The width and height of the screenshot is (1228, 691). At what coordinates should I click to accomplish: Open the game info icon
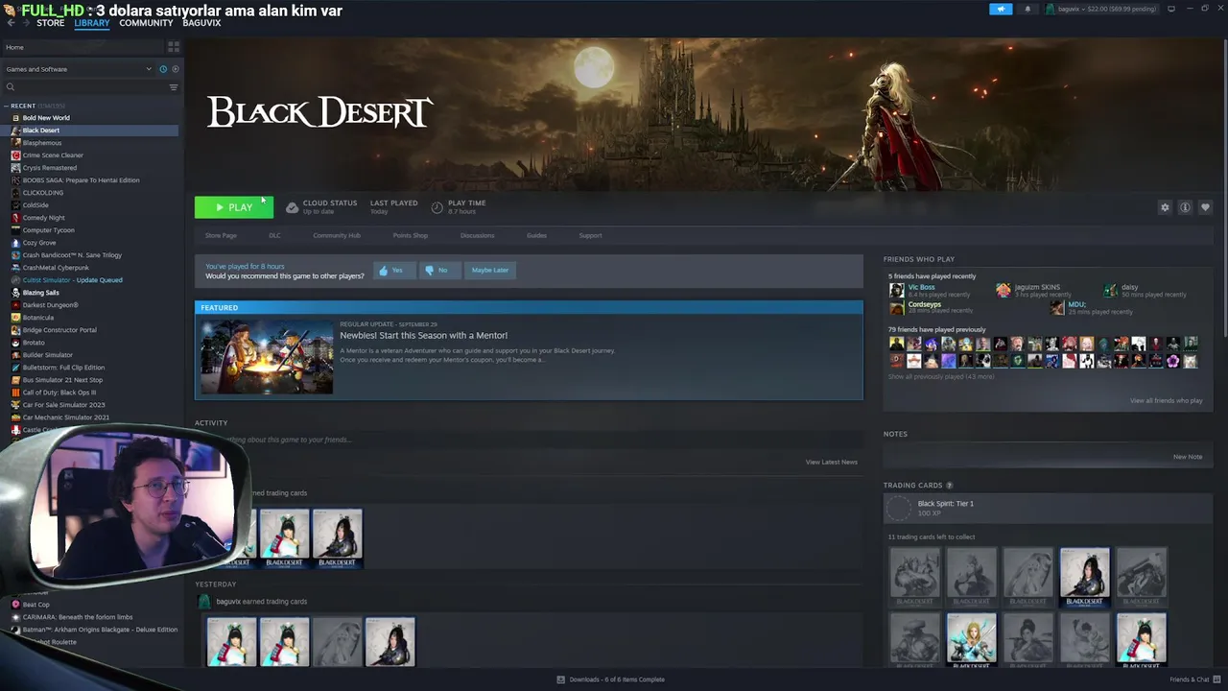1185,207
